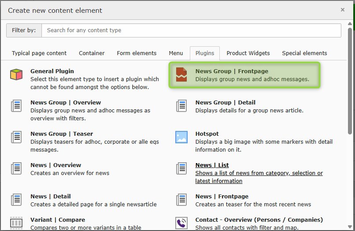
Task: Open the Container tab
Action: tap(92, 53)
